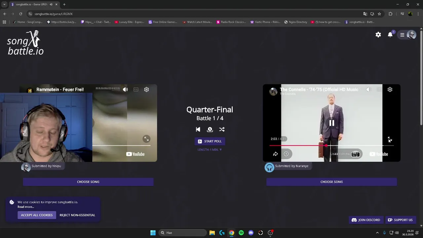Screen dimensions: 423x238
Task: Click the shuffle icon under Battle 1 / 4
Action: pos(222,129)
